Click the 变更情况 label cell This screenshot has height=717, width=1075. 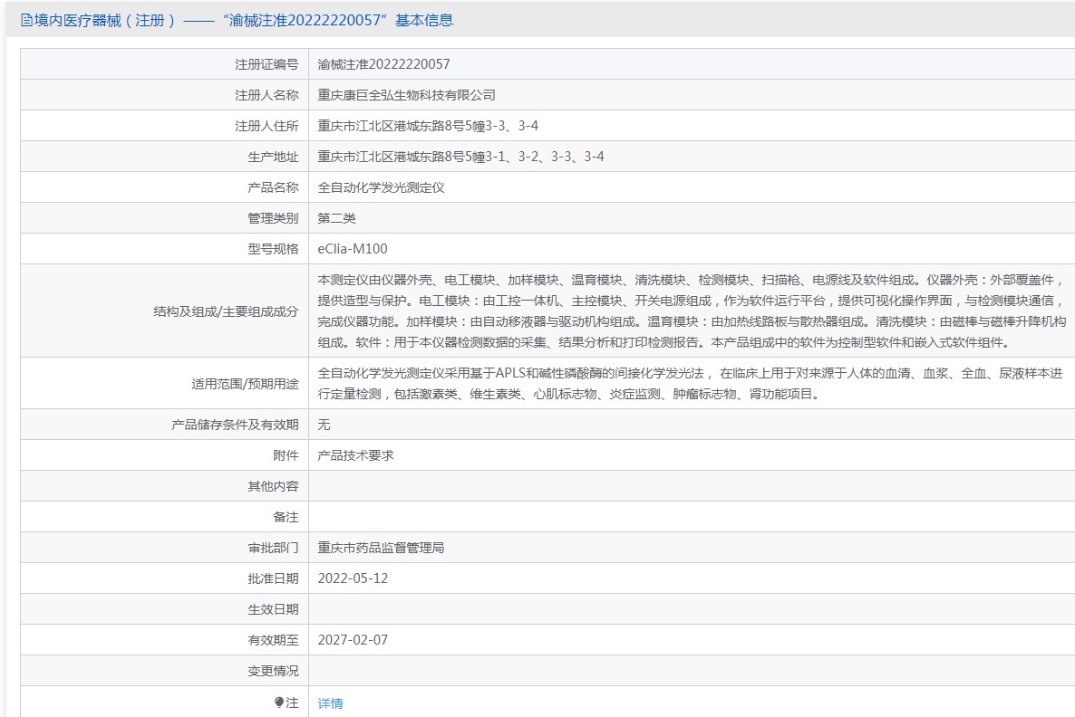pyautogui.click(x=165, y=671)
